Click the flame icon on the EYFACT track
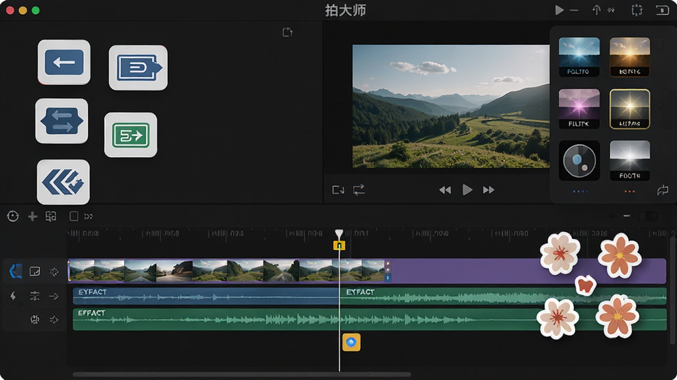The height and width of the screenshot is (380, 677). coord(13,296)
